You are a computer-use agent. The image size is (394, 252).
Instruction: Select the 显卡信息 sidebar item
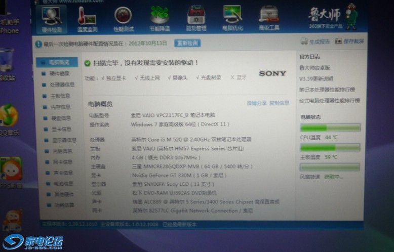(x=62, y=129)
